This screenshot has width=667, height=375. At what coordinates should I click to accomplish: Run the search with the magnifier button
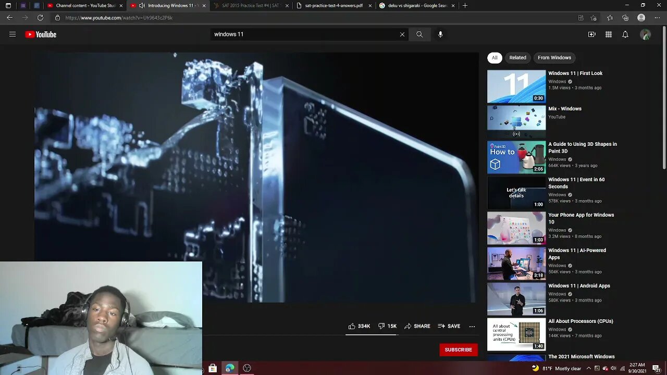pyautogui.click(x=419, y=34)
